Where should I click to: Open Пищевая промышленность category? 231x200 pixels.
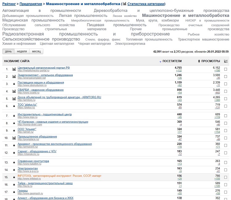click(116, 25)
